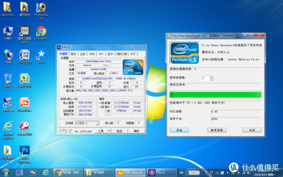
Task: Click the 1063.55 MHz rated FSB value
Action: coord(85,115)
